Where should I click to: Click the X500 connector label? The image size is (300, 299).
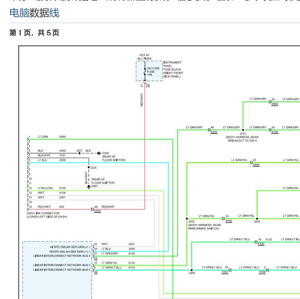click(229, 221)
